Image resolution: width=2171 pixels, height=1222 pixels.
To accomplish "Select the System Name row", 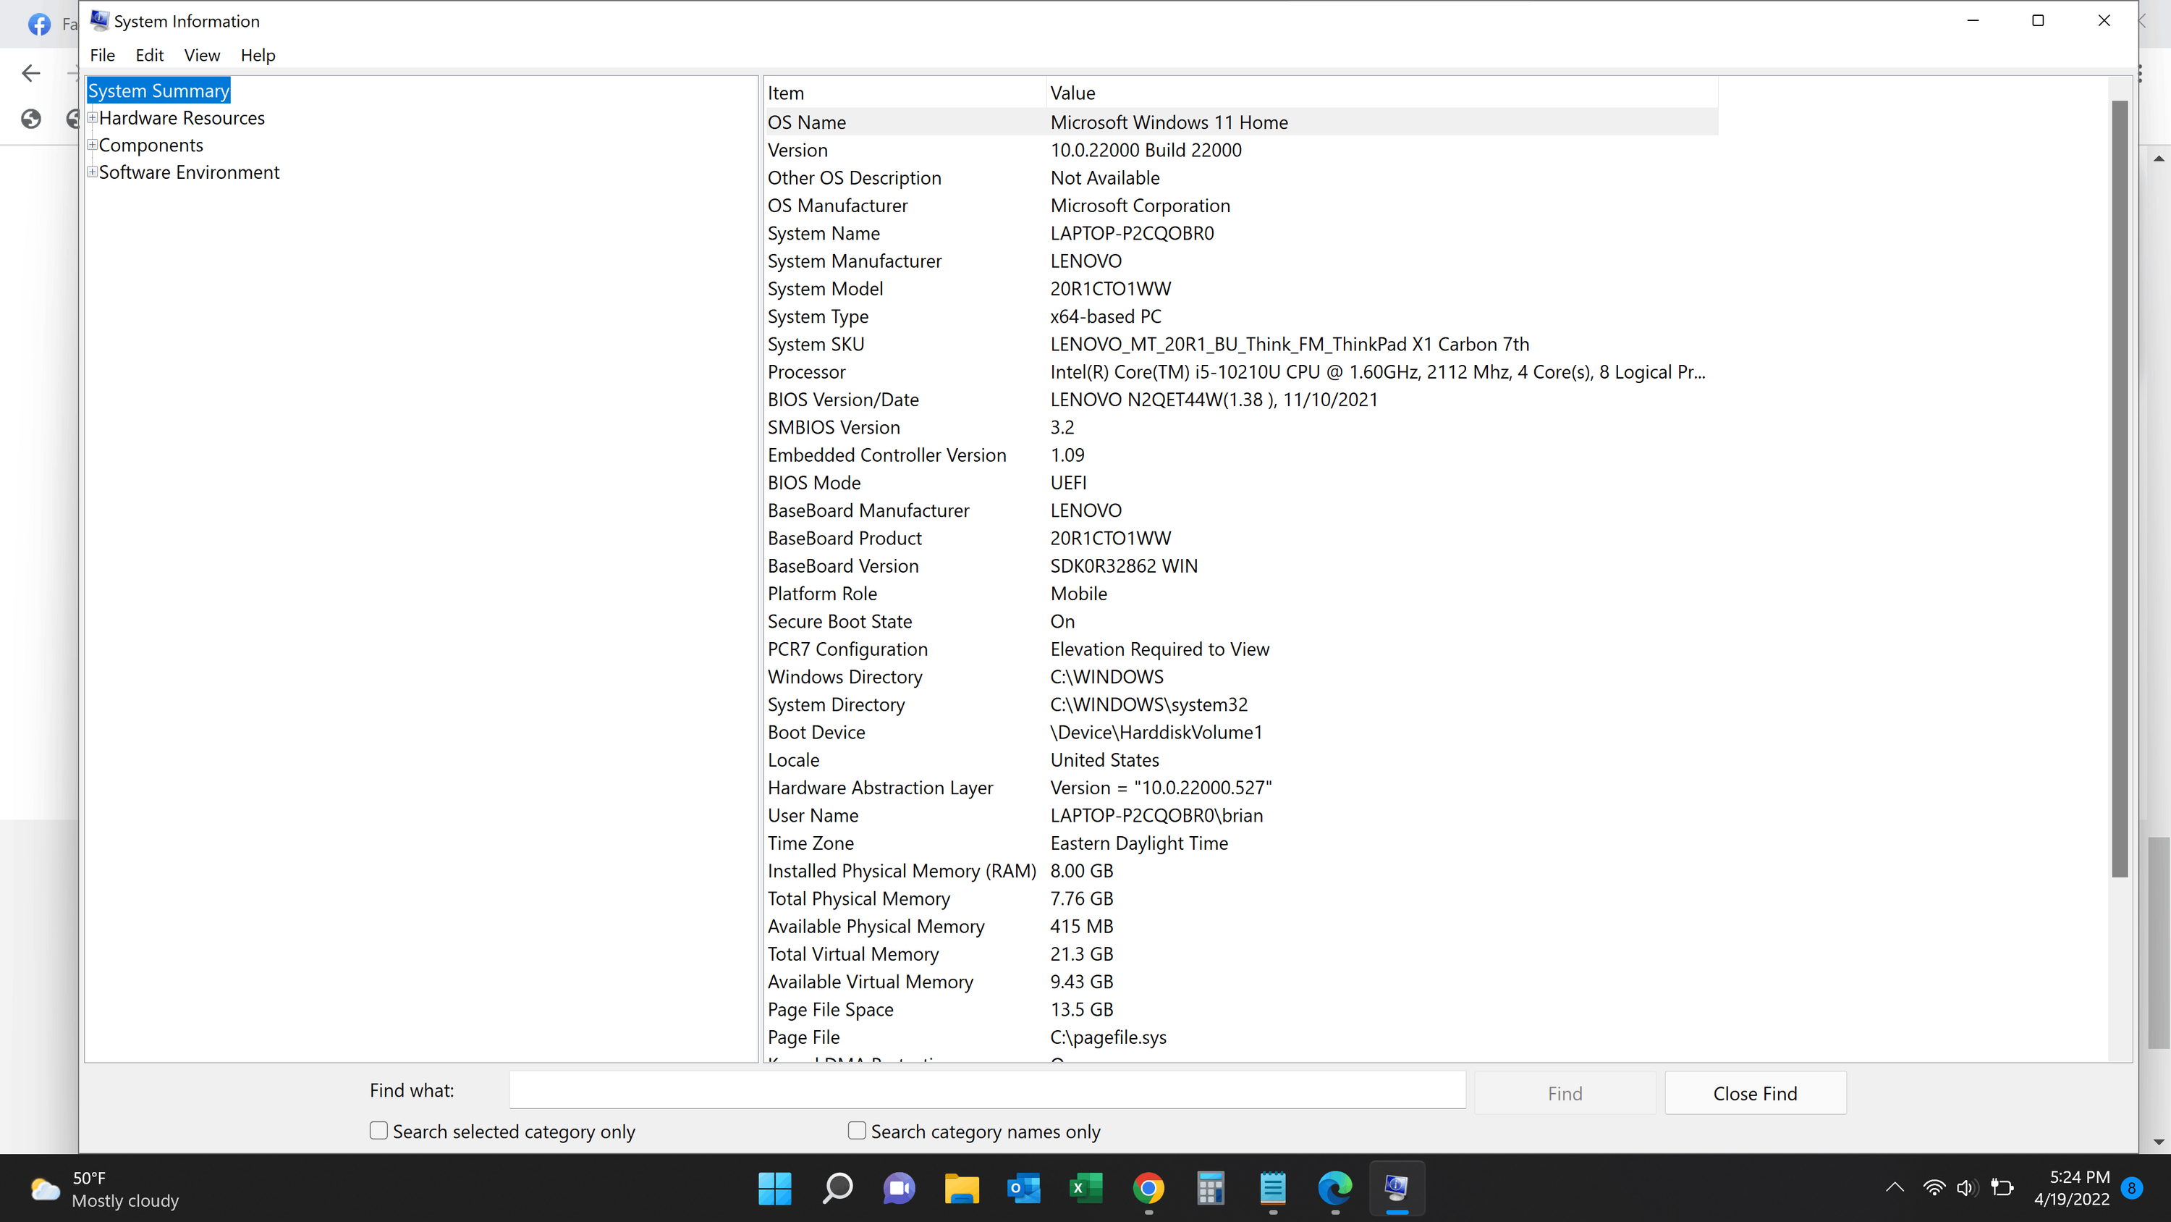I will [x=1240, y=234].
